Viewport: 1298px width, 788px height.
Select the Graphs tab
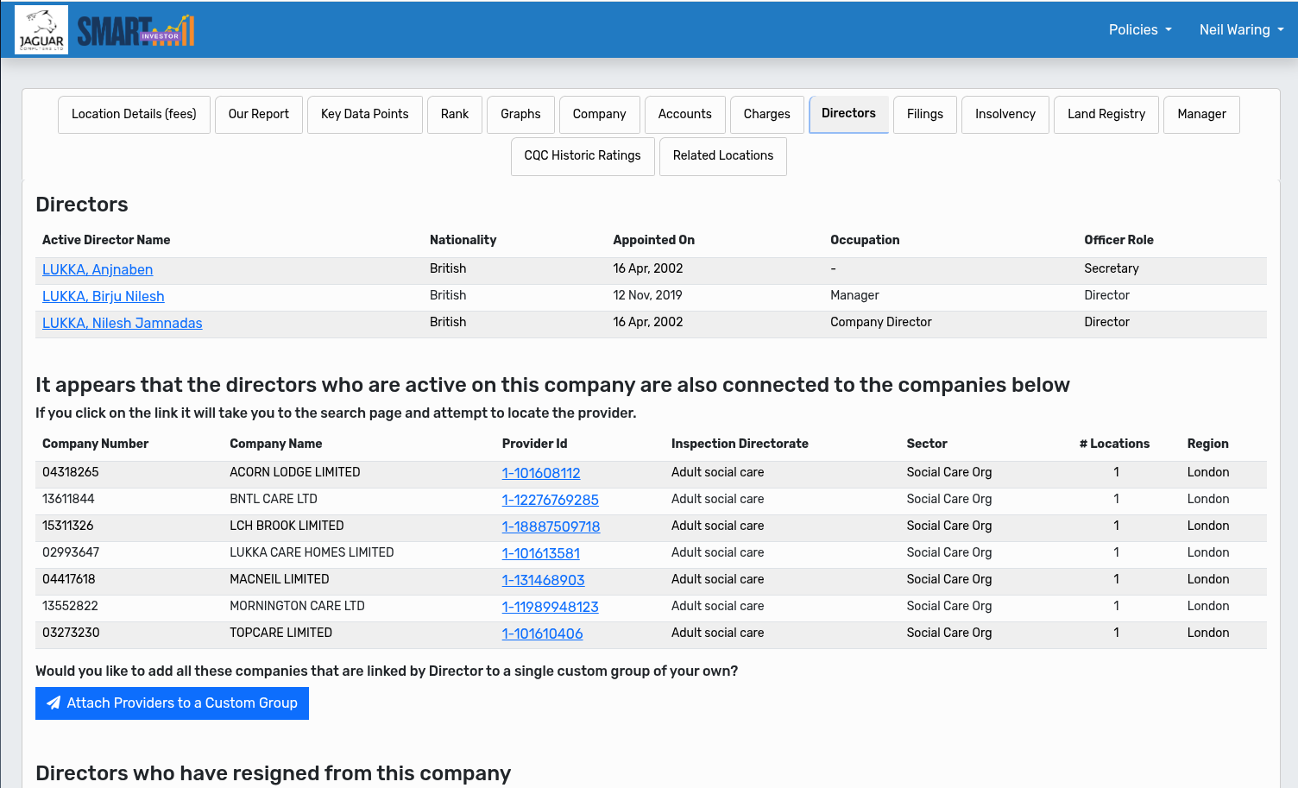[x=520, y=115]
